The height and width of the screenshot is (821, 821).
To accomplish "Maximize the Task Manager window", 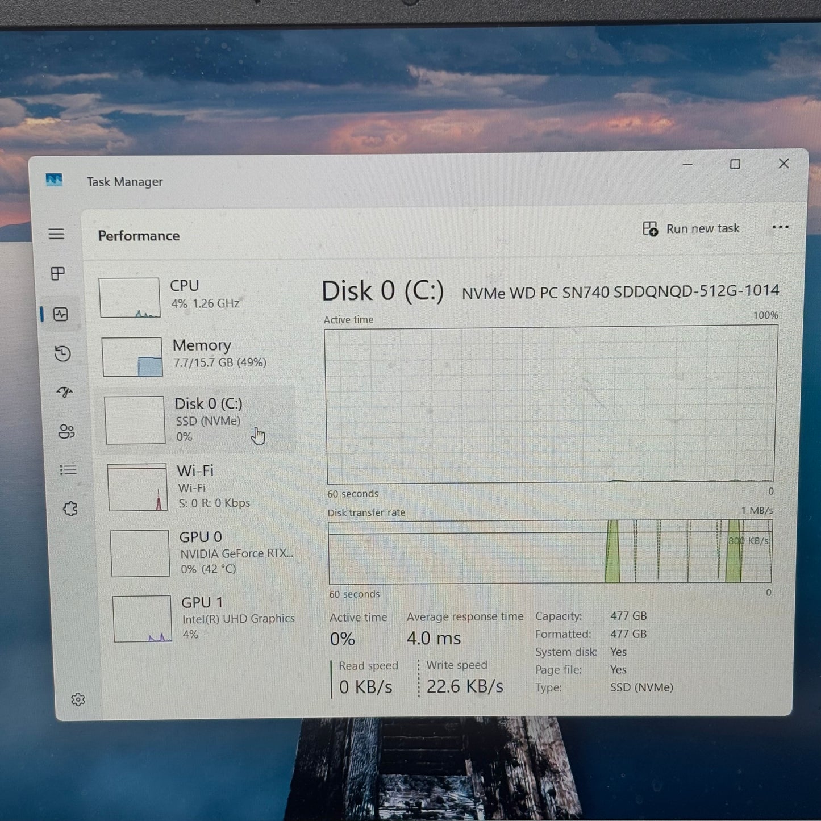I will coord(735,164).
